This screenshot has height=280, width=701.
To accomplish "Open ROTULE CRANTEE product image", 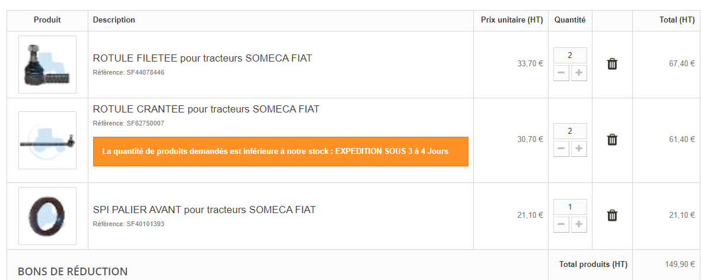I will coord(47,140).
